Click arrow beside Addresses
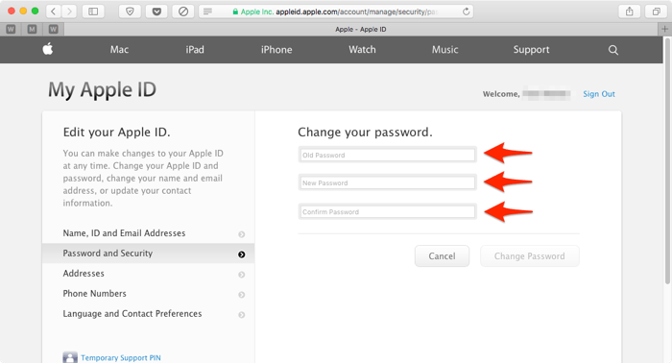The height and width of the screenshot is (363, 672). click(x=242, y=275)
